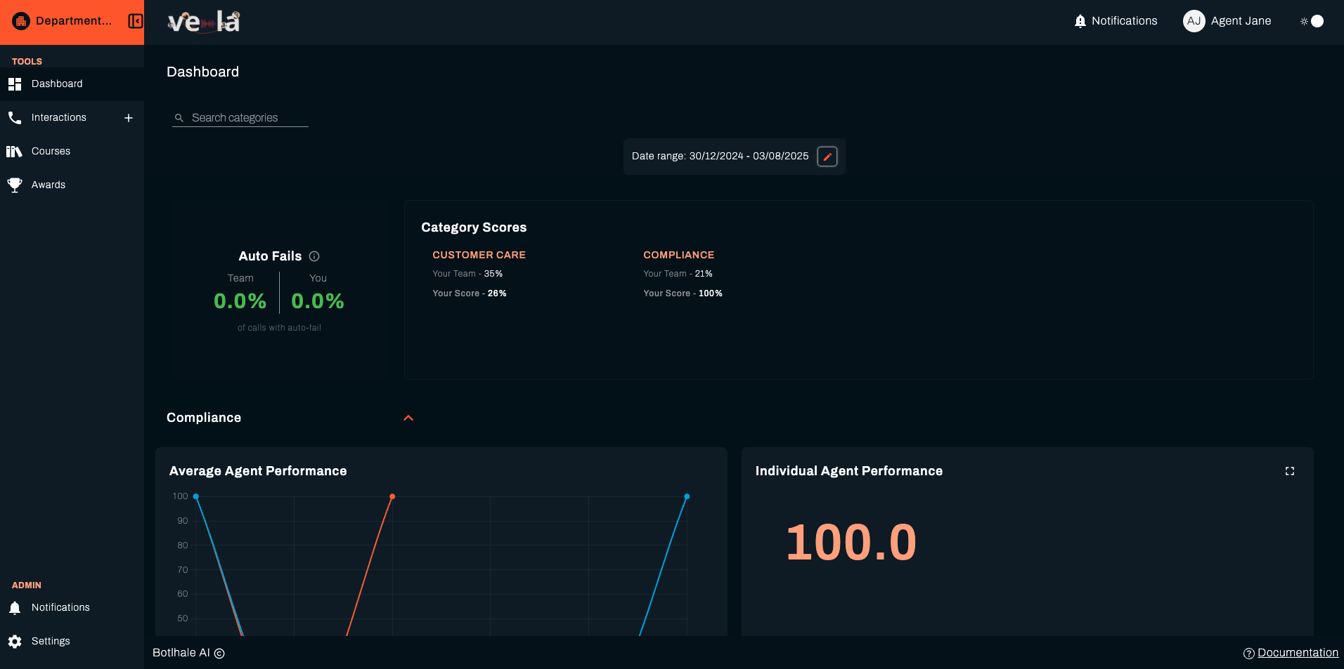Screen dimensions: 1344x669
Task: Open the Settings gear icon
Action: tap(15, 641)
